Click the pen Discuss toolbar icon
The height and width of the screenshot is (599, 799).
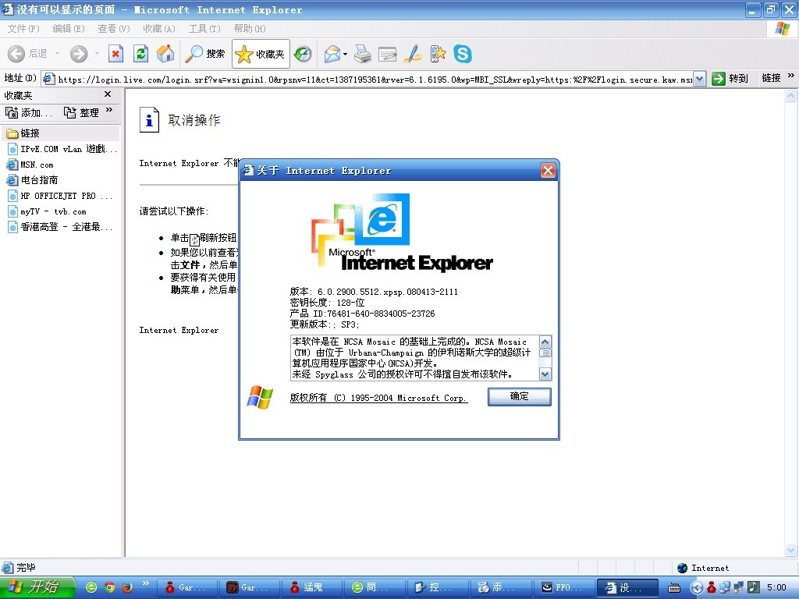click(413, 54)
